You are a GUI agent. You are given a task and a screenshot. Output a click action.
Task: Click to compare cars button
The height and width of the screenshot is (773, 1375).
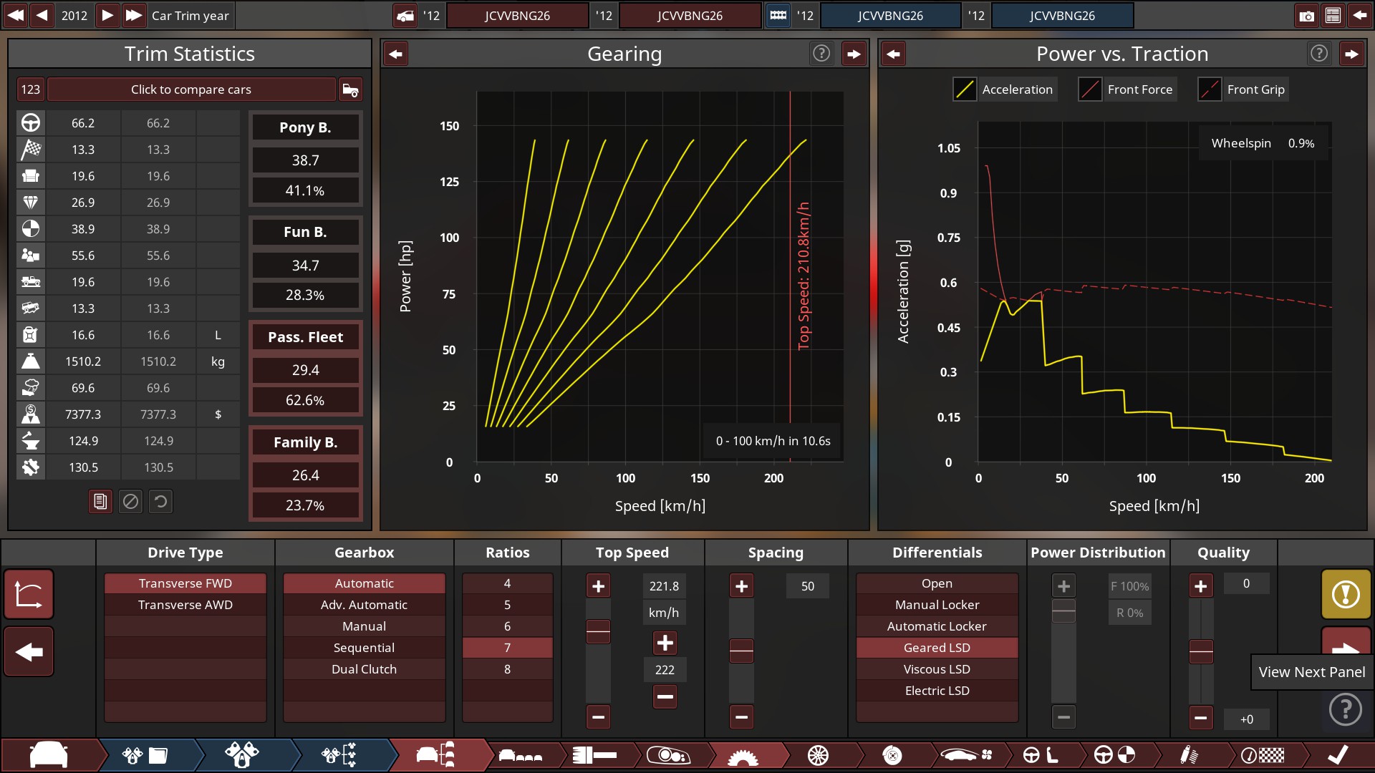pos(191,89)
